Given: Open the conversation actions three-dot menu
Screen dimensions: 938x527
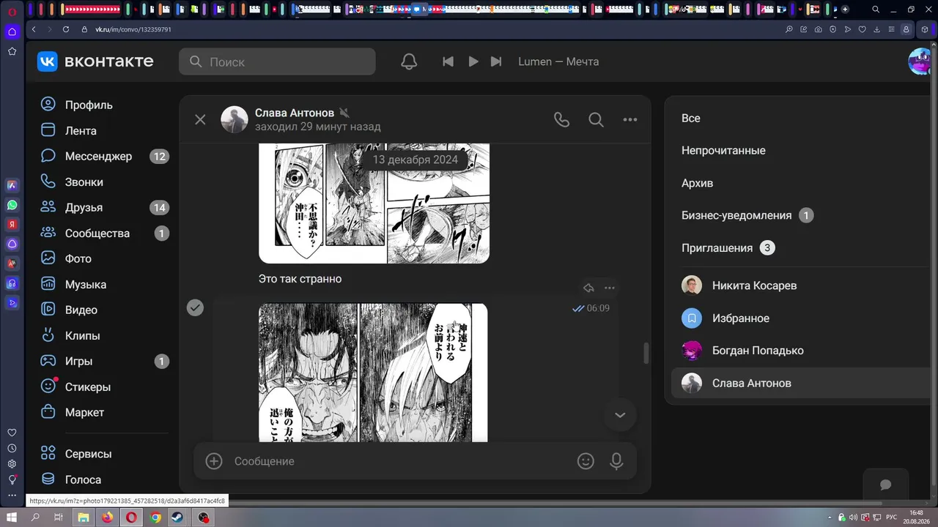Looking at the screenshot, I should (630, 120).
